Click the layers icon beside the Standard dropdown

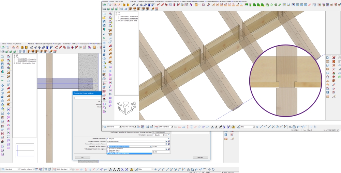[104, 127]
